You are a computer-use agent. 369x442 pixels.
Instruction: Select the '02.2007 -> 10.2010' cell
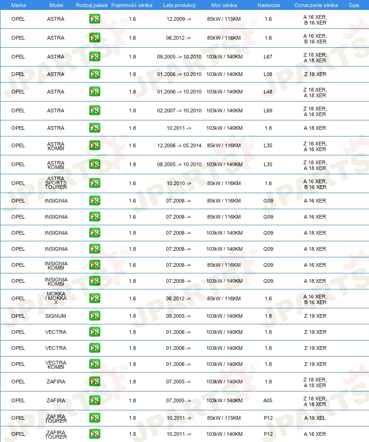[x=179, y=110]
